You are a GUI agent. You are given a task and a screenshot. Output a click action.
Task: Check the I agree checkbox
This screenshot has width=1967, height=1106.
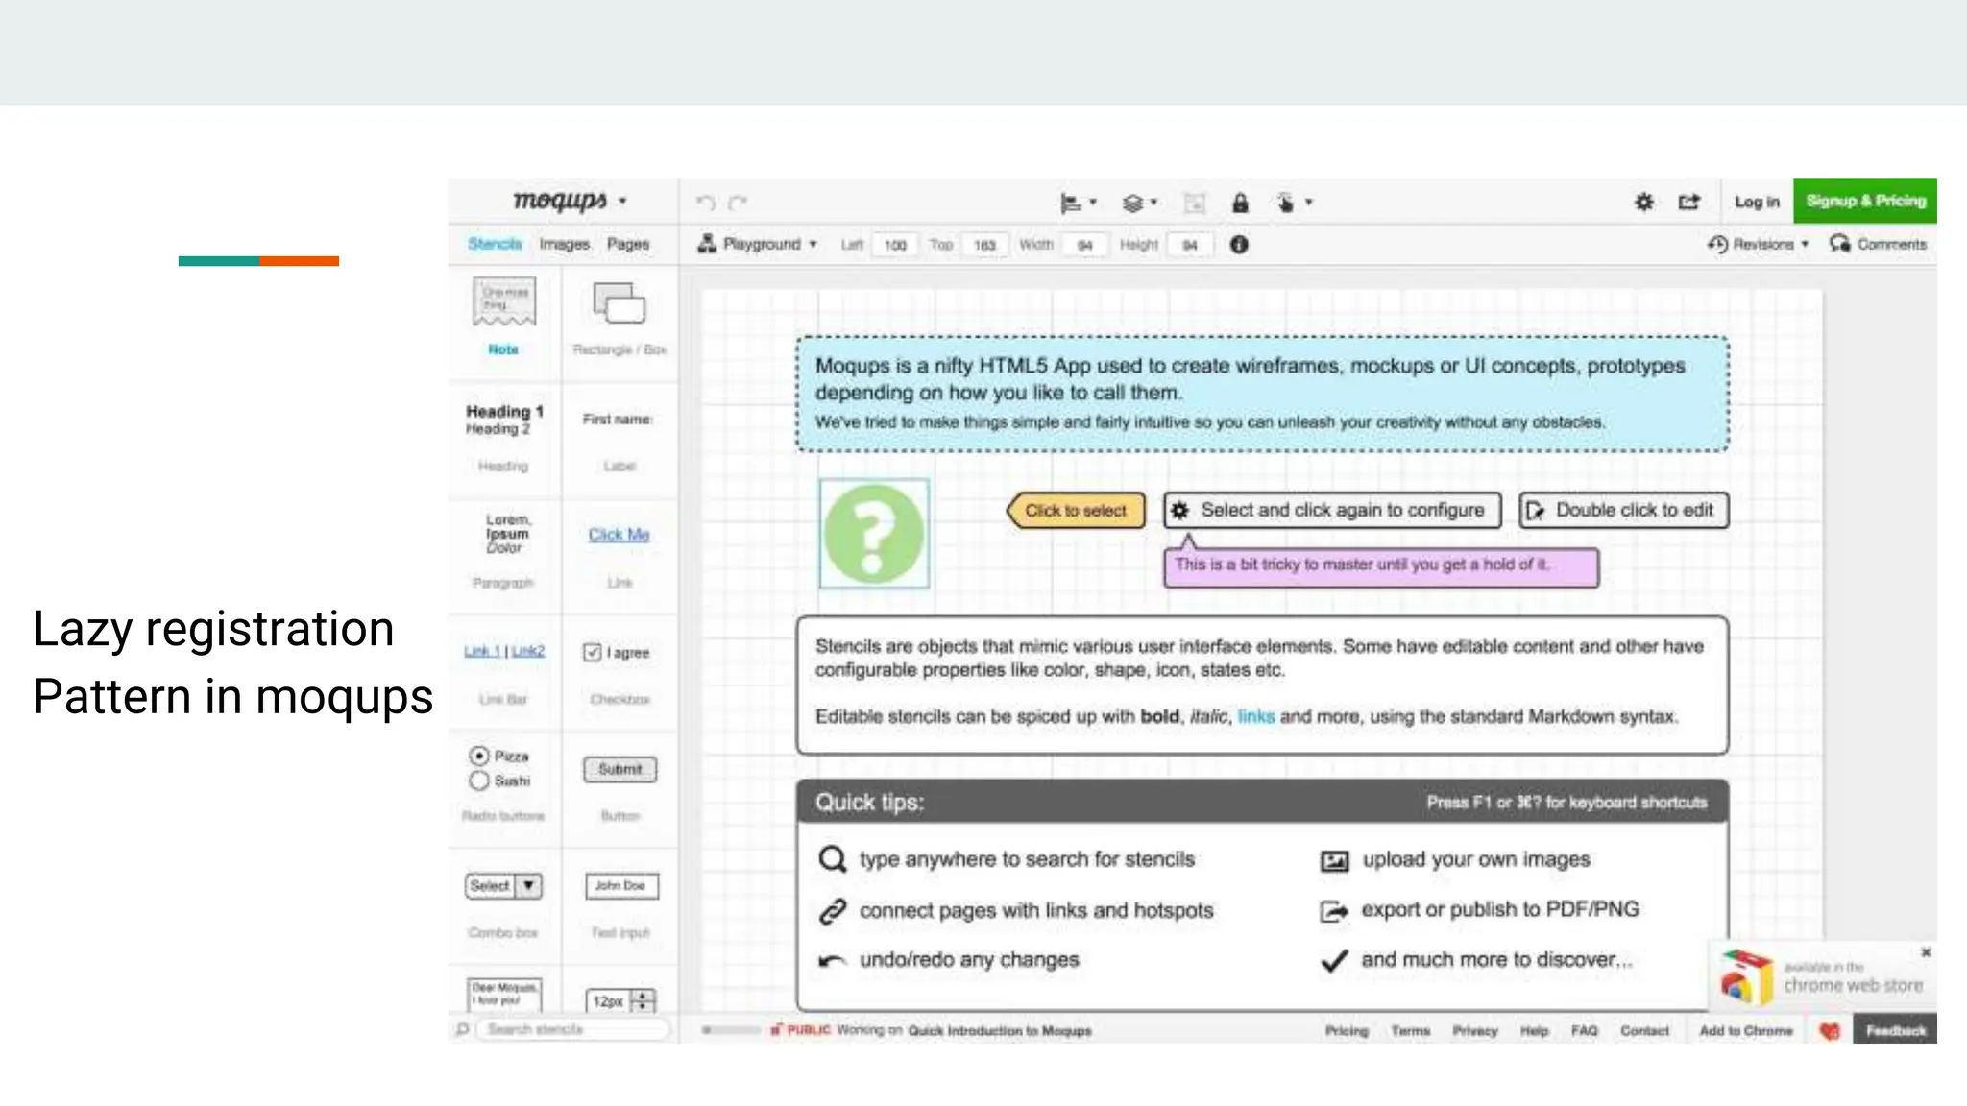593,653
